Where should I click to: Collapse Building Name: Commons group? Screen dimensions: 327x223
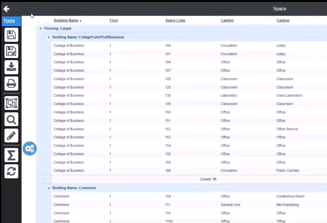pyautogui.click(x=49, y=188)
